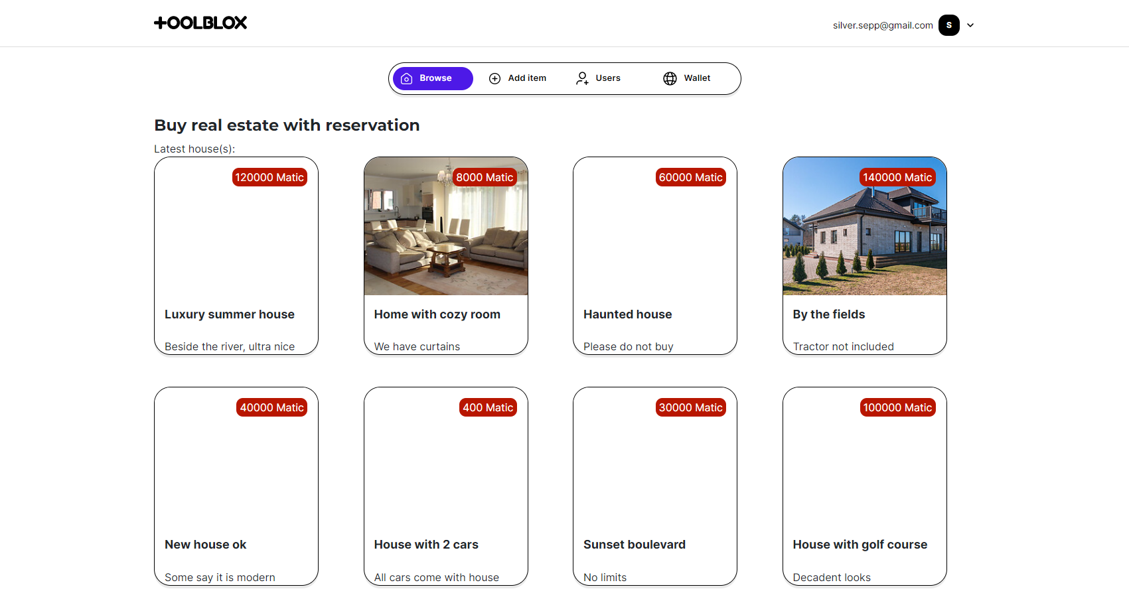This screenshot has height=603, width=1129.
Task: Click the S profile avatar
Action: [x=949, y=25]
